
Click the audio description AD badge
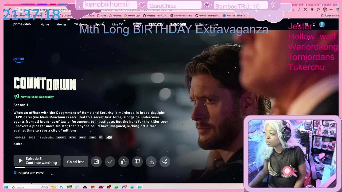109,138
